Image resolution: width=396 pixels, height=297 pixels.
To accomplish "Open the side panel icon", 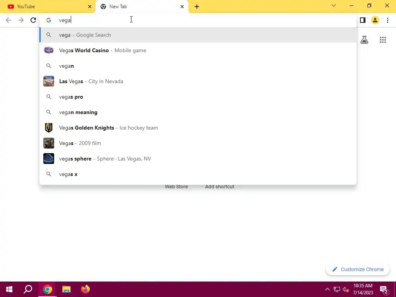I will (363, 20).
